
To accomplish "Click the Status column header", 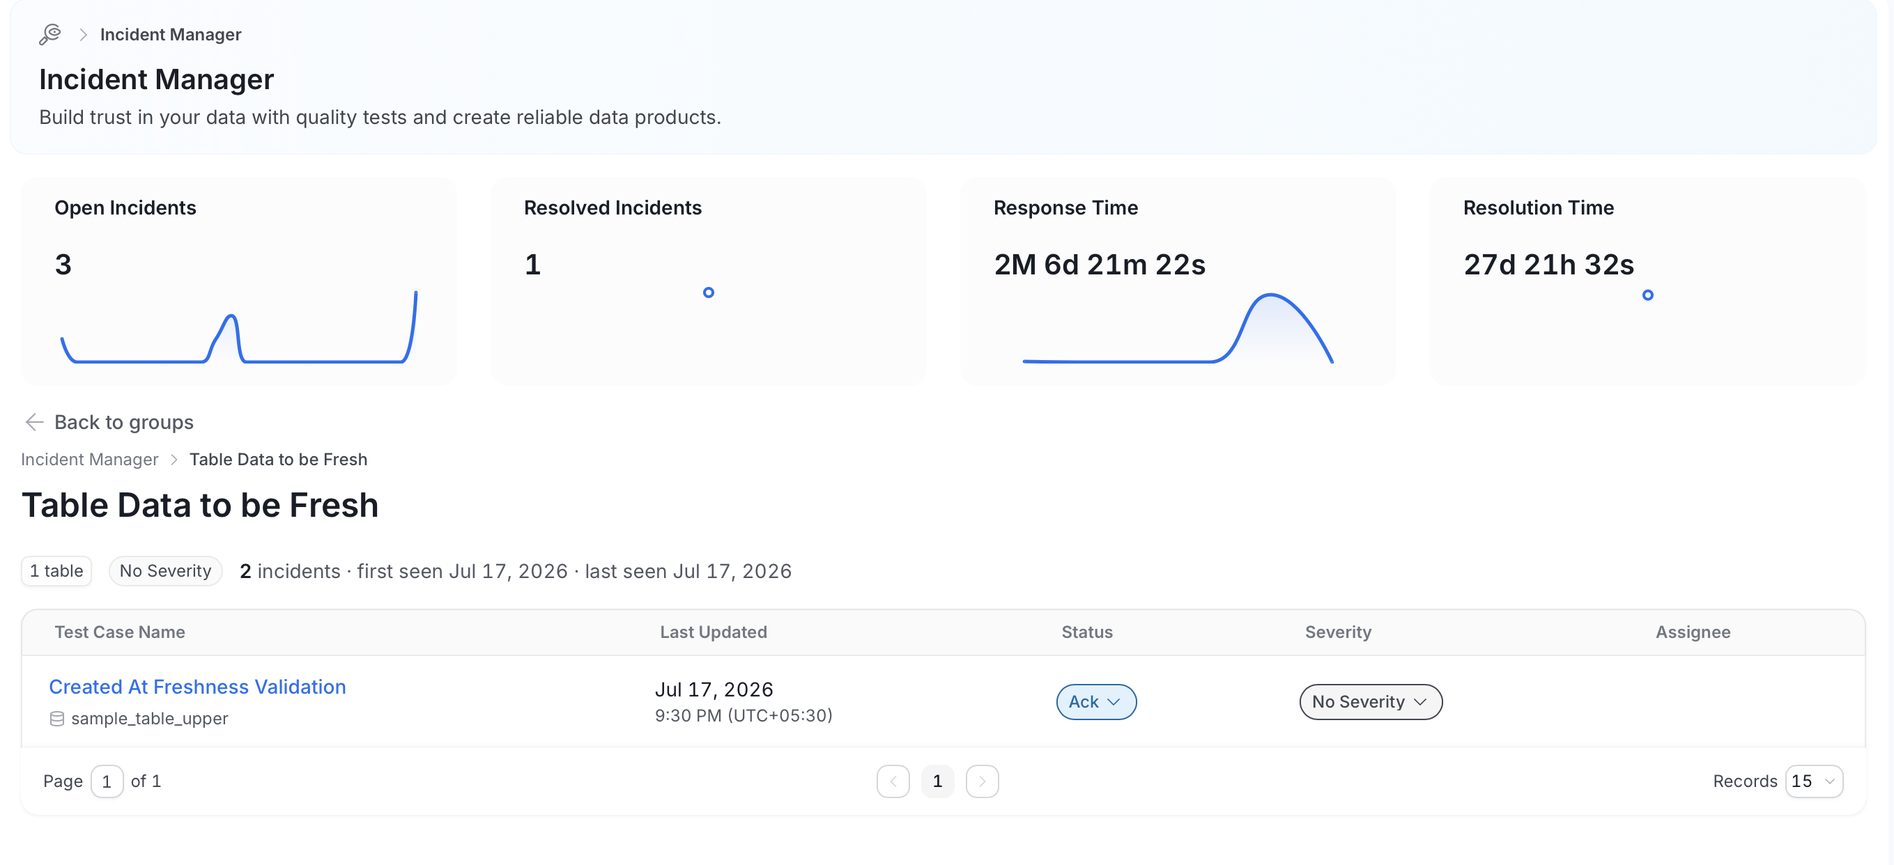I will (x=1086, y=631).
